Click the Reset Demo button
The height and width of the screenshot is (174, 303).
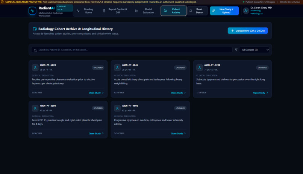coord(197,11)
